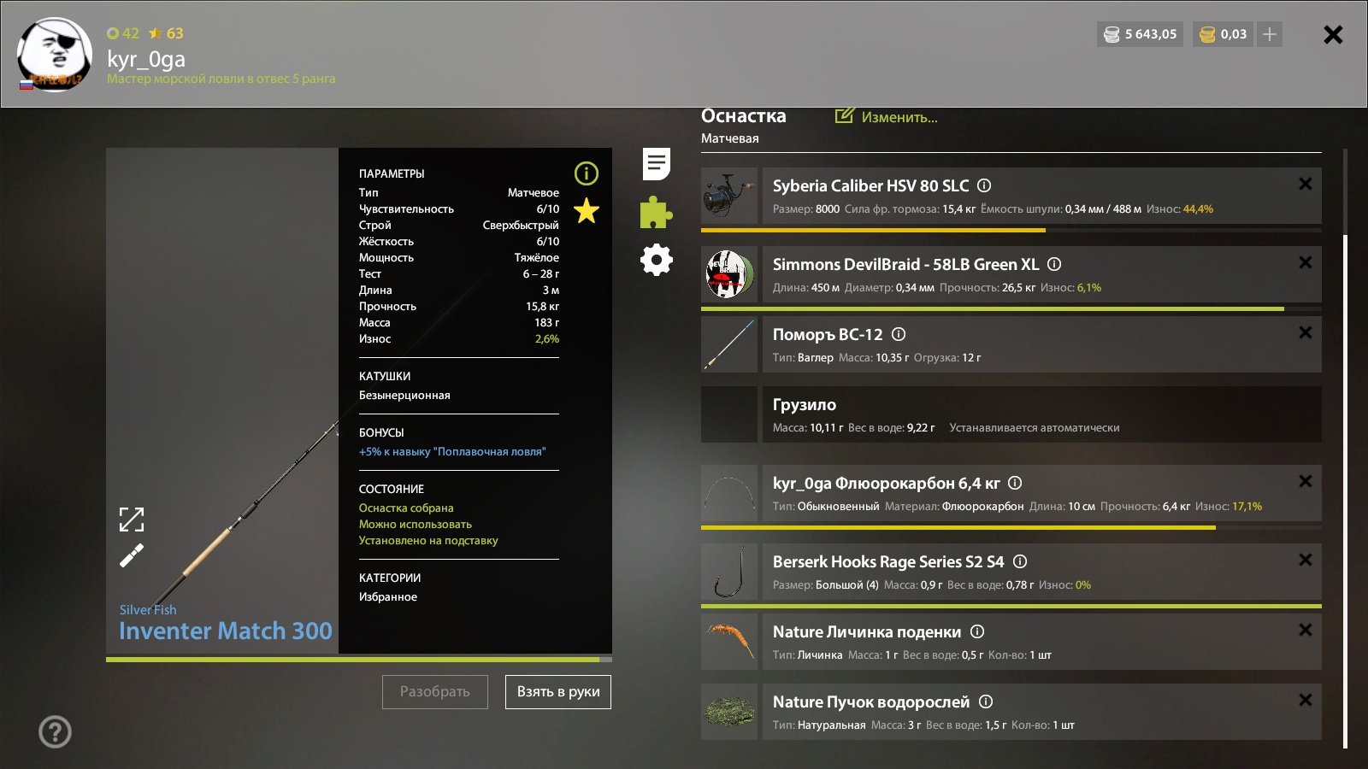Click the player title Мастер морской ловли
The height and width of the screenshot is (769, 1368).
coord(221,79)
